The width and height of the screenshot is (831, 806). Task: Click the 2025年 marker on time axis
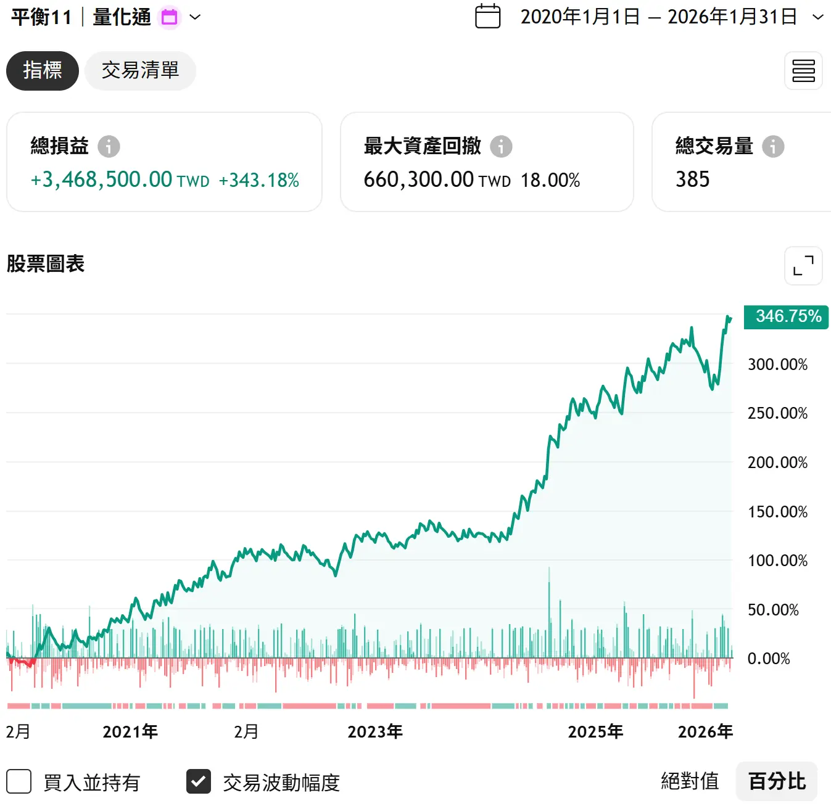click(595, 732)
